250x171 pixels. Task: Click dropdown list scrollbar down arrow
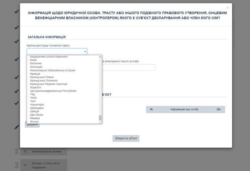100,122
